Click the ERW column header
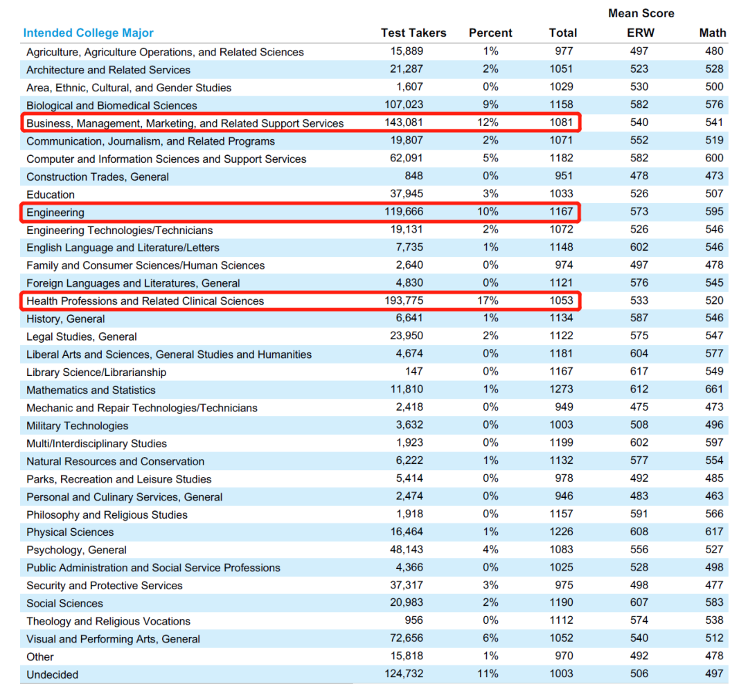Screen dimensions: 748x691 coord(640,33)
